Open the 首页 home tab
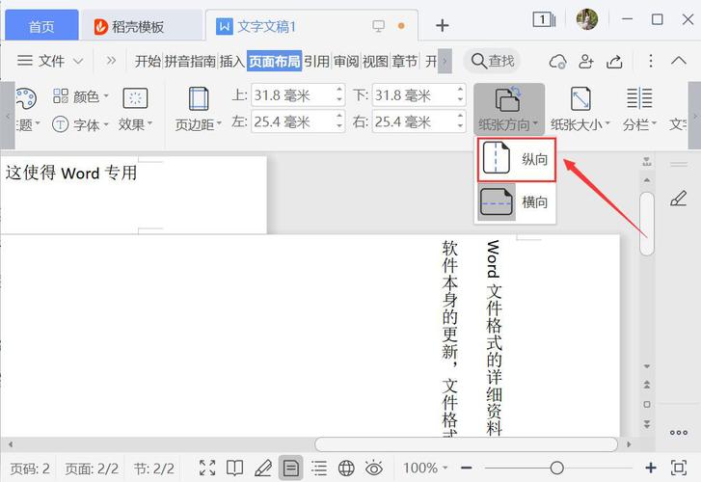Screen dimensions: 701x482 (41, 26)
